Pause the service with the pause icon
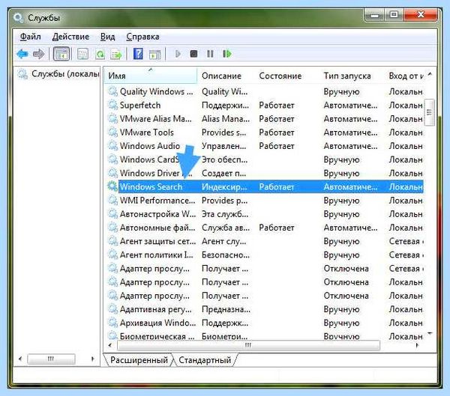The image size is (450, 396). click(210, 54)
